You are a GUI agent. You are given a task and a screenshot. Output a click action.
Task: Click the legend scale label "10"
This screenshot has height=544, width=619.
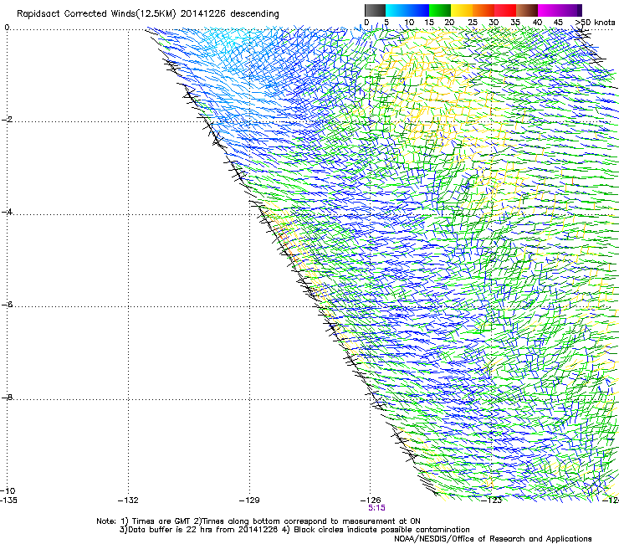click(409, 23)
